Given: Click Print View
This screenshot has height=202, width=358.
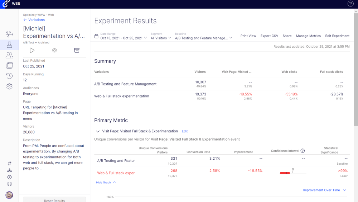Looking at the screenshot, I should coord(248,36).
